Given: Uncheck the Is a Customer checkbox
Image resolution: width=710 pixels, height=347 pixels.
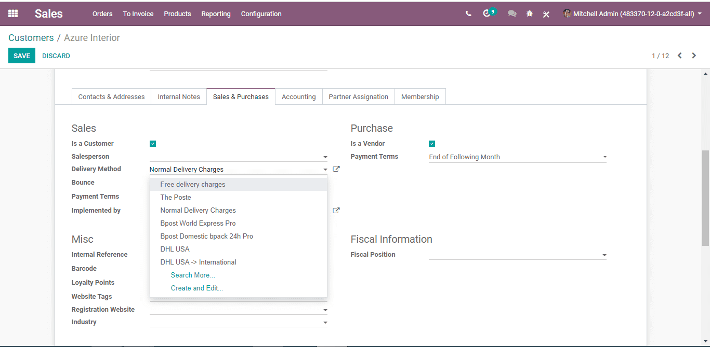Looking at the screenshot, I should (153, 144).
